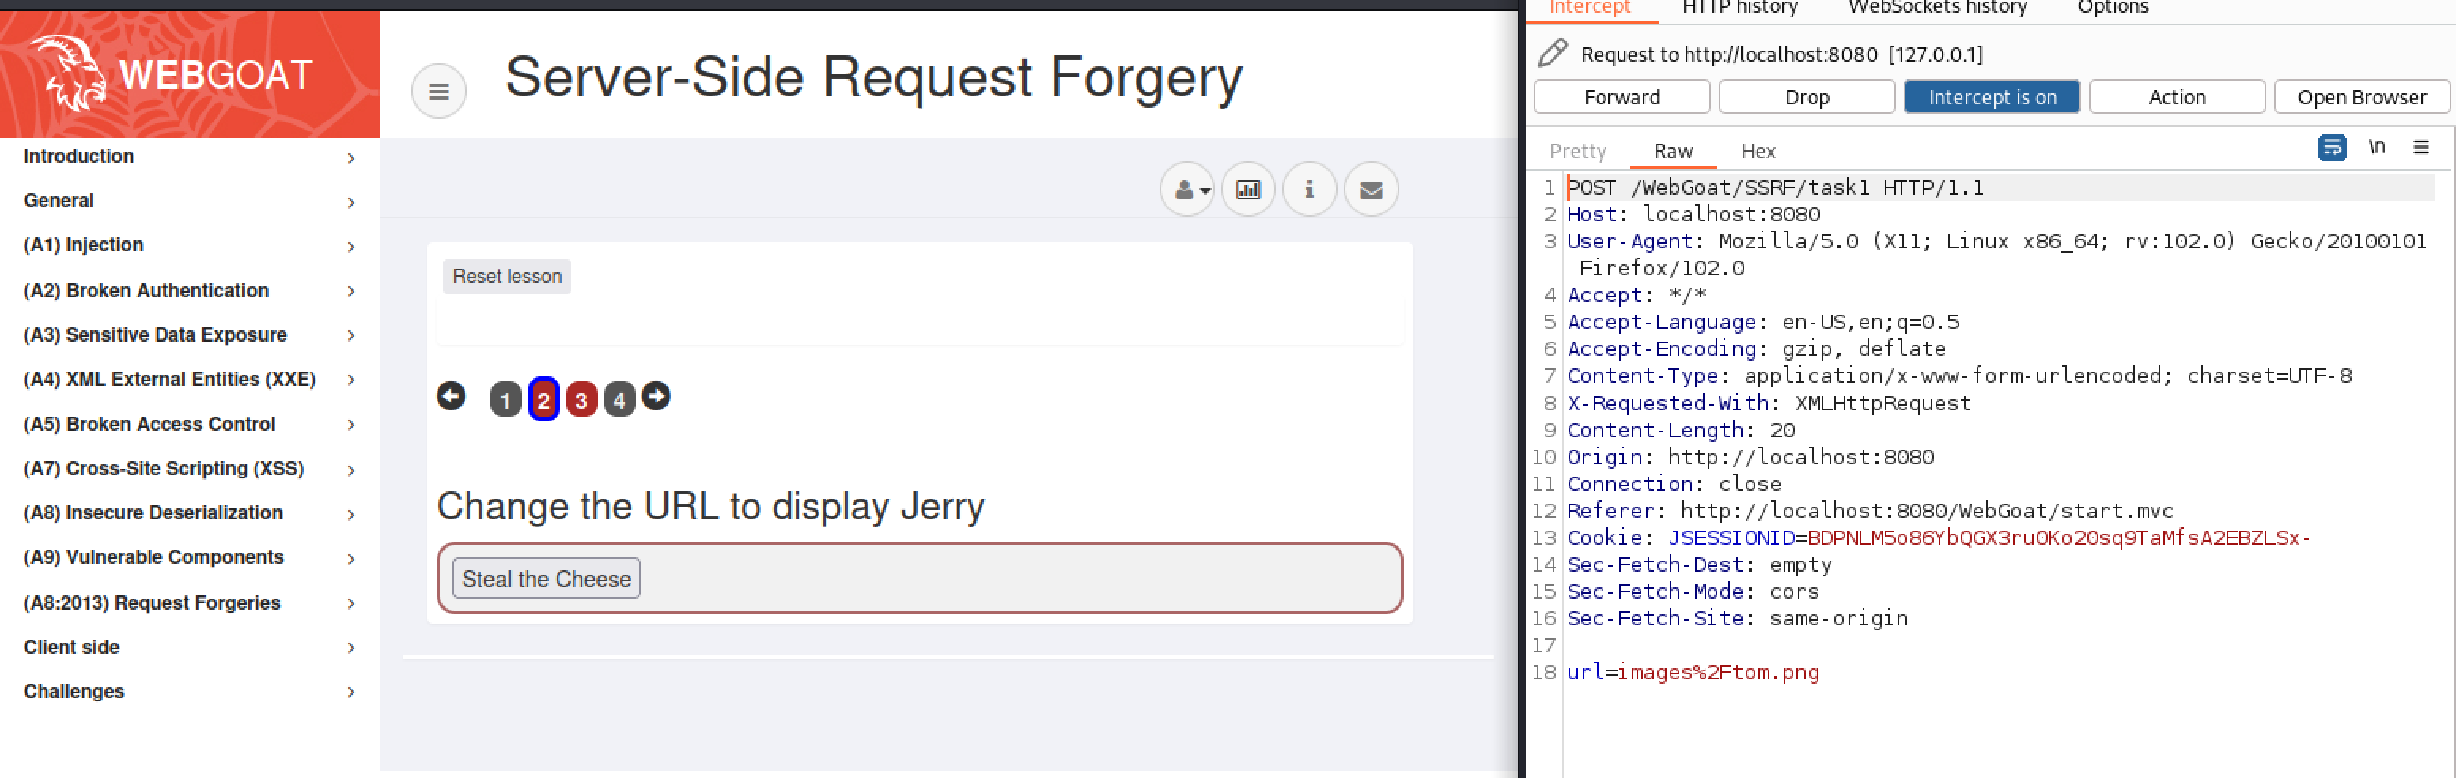
Task: Click the info 'i' icon
Action: (x=1309, y=190)
